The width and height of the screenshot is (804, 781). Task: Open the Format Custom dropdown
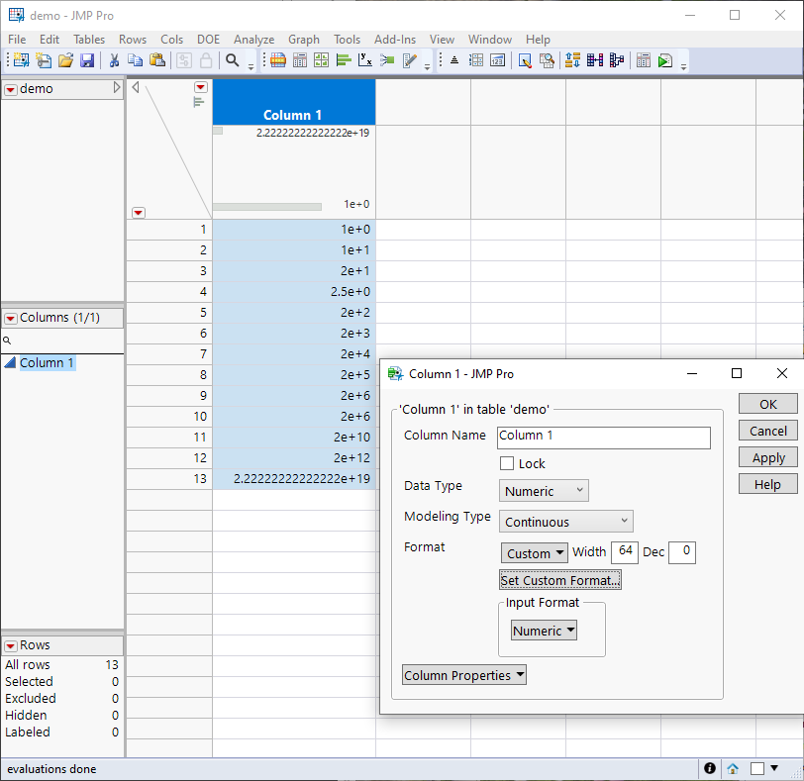pos(535,553)
